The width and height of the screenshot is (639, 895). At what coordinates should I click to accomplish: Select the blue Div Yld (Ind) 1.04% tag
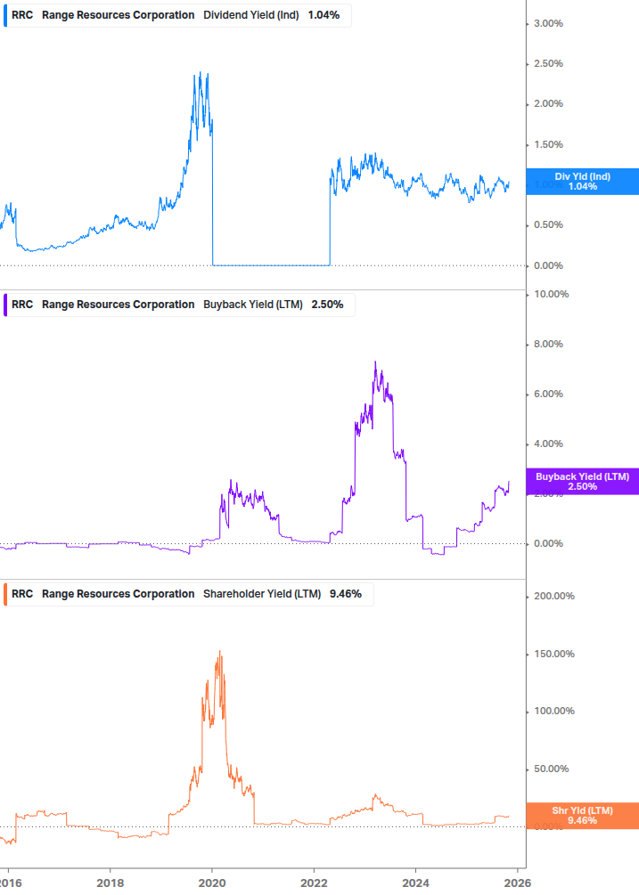point(583,182)
